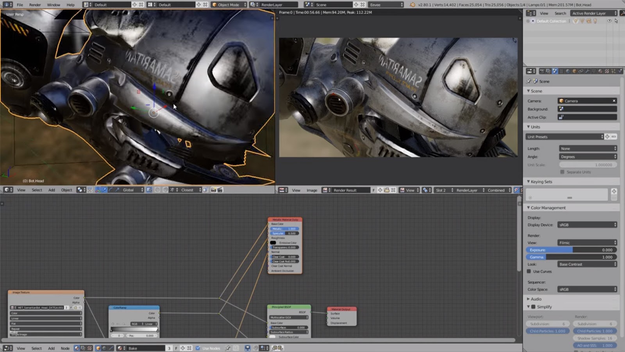Open the Object Mode dropdown
Viewport: 625px width, 352px height.
point(229,5)
